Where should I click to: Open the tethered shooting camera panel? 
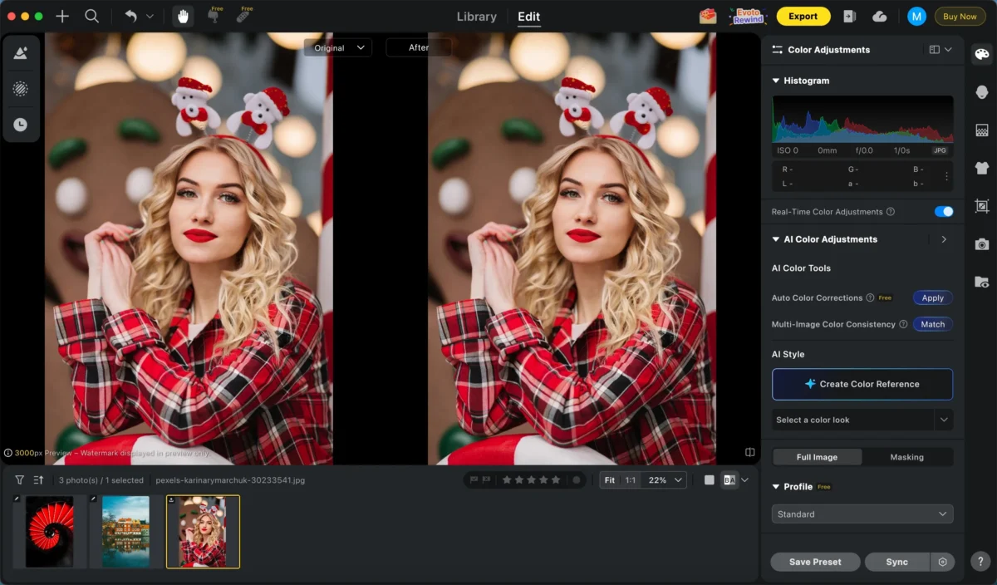click(982, 244)
